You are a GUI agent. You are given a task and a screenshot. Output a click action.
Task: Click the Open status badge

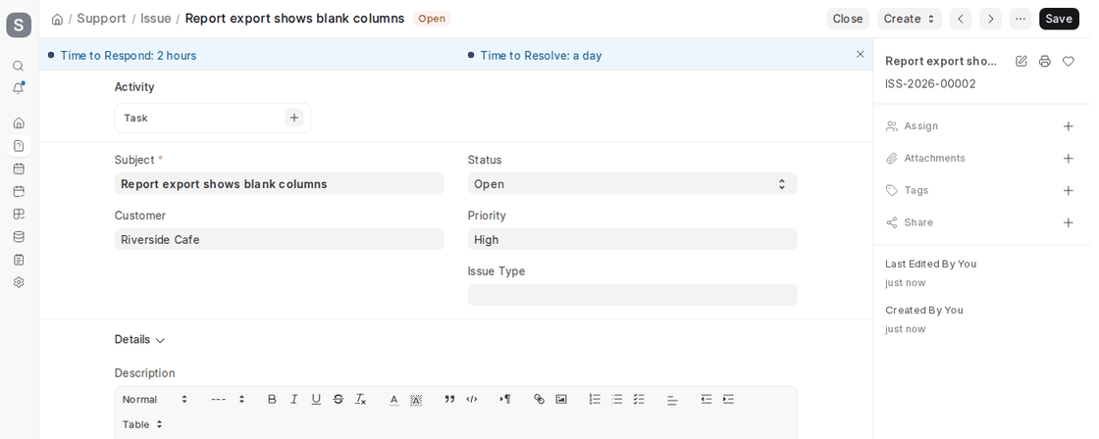tap(432, 19)
